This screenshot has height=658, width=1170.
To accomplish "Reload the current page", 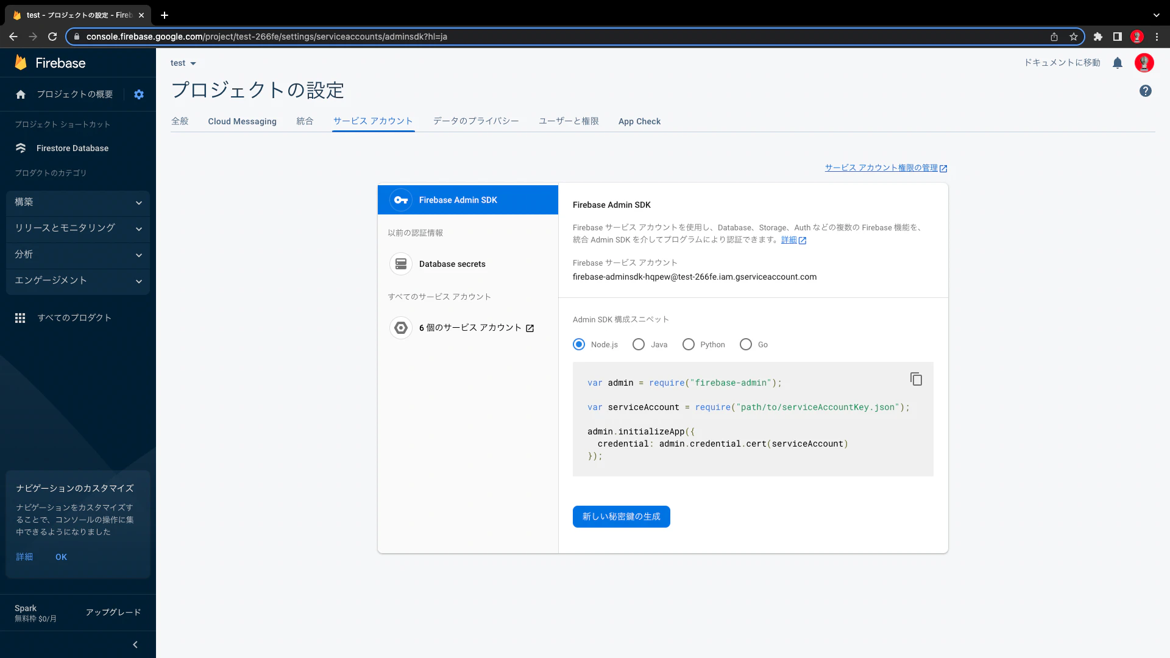I will click(x=52, y=37).
